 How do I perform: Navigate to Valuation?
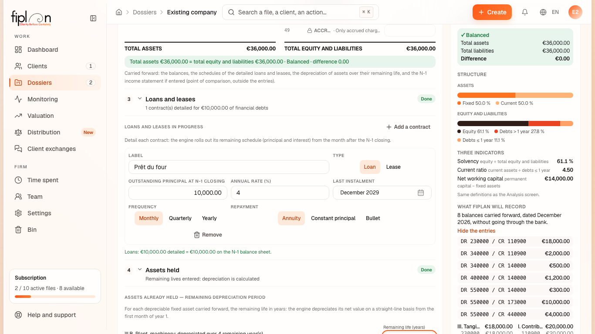[55, 116]
